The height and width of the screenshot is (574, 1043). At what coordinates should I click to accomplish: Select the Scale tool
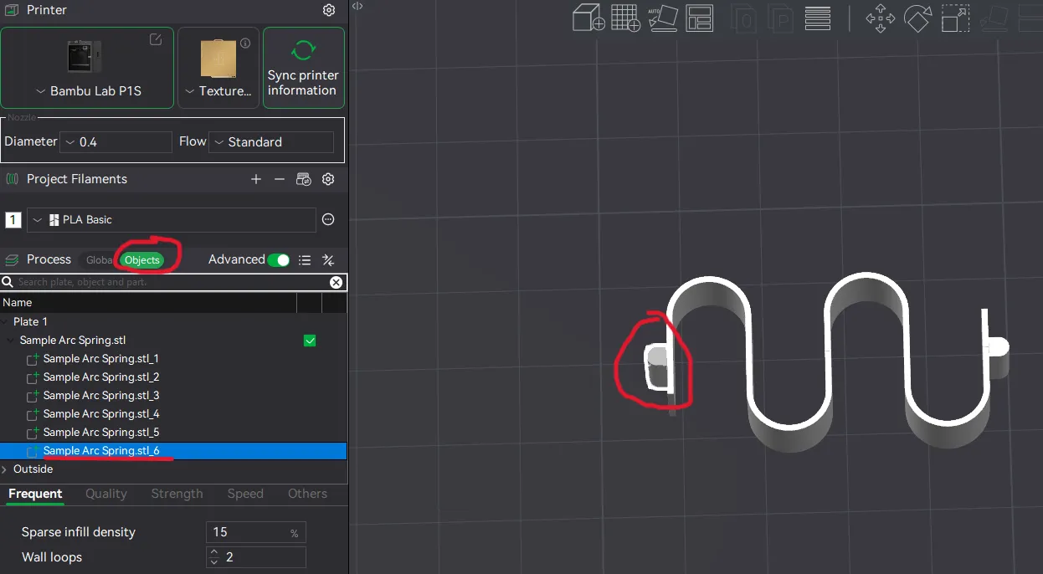955,18
